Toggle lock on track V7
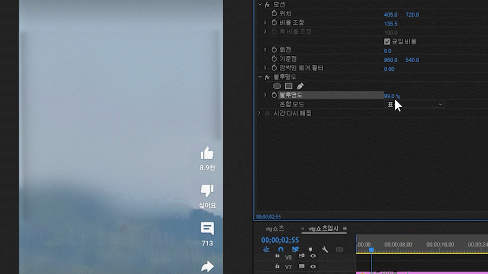This screenshot has width=488, height=274. [x=277, y=266]
